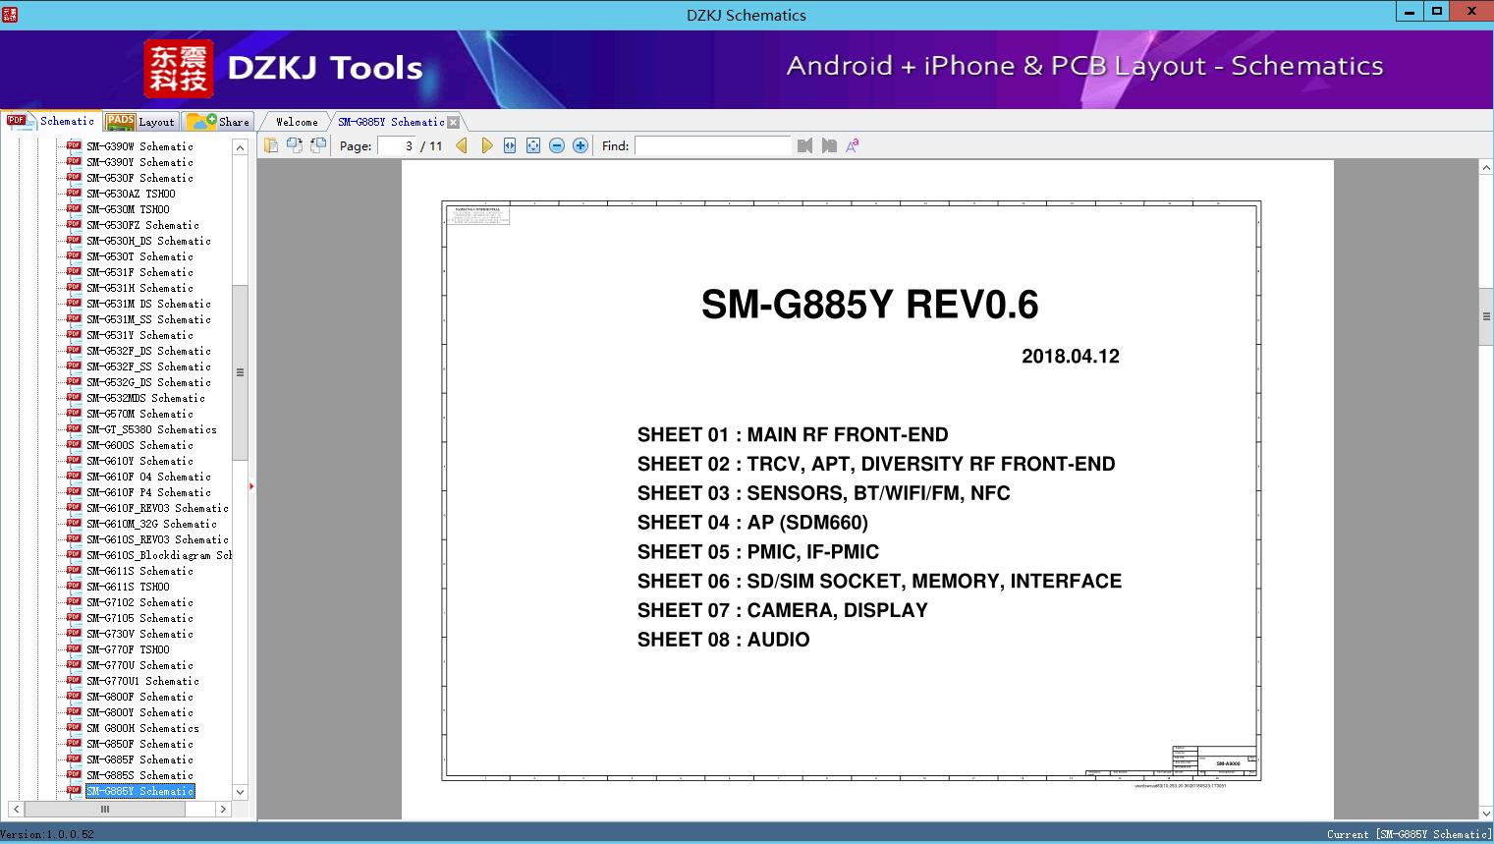
Task: Go to the previous page arrow
Action: tap(462, 145)
